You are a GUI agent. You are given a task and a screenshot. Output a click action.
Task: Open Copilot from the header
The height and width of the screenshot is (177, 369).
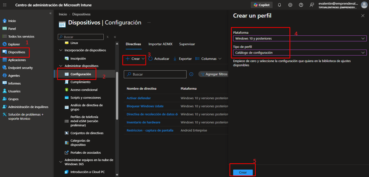point(262,5)
